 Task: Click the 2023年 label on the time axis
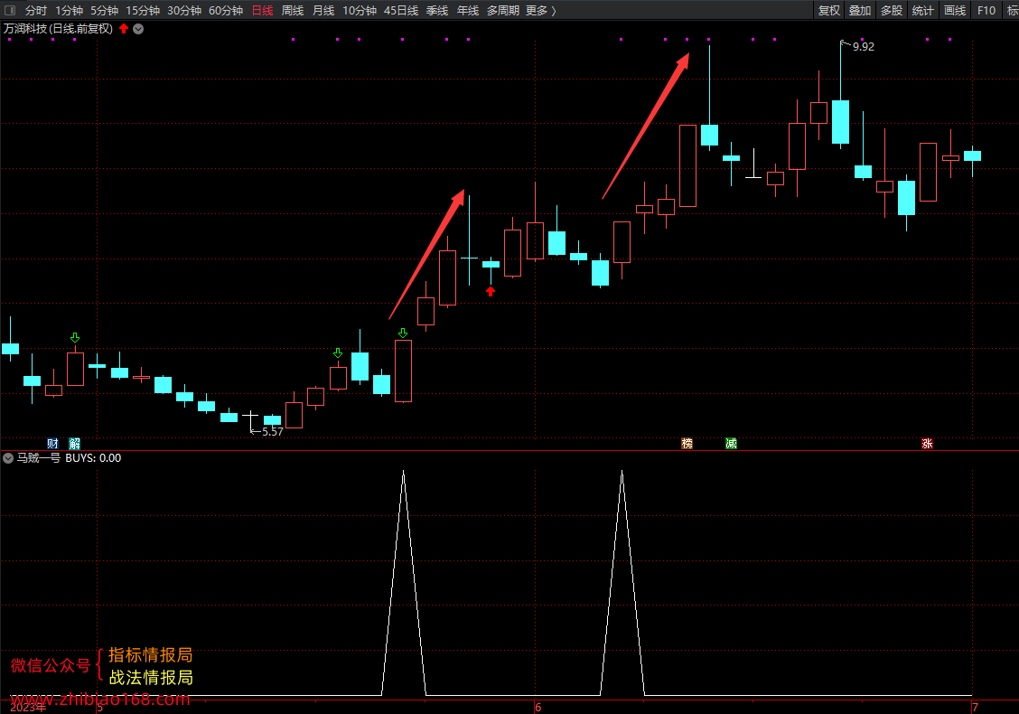pos(28,708)
